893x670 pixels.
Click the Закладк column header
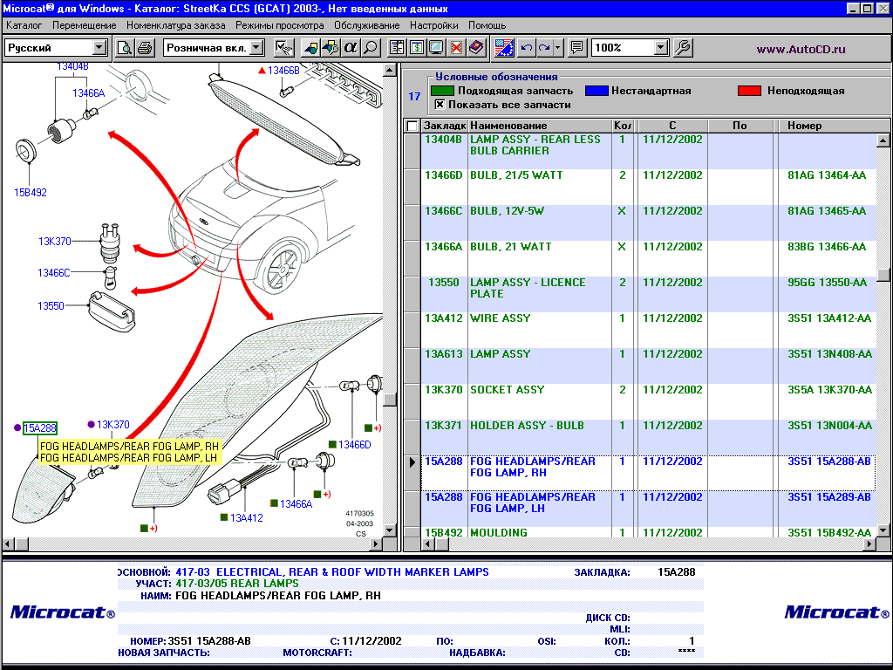444,126
